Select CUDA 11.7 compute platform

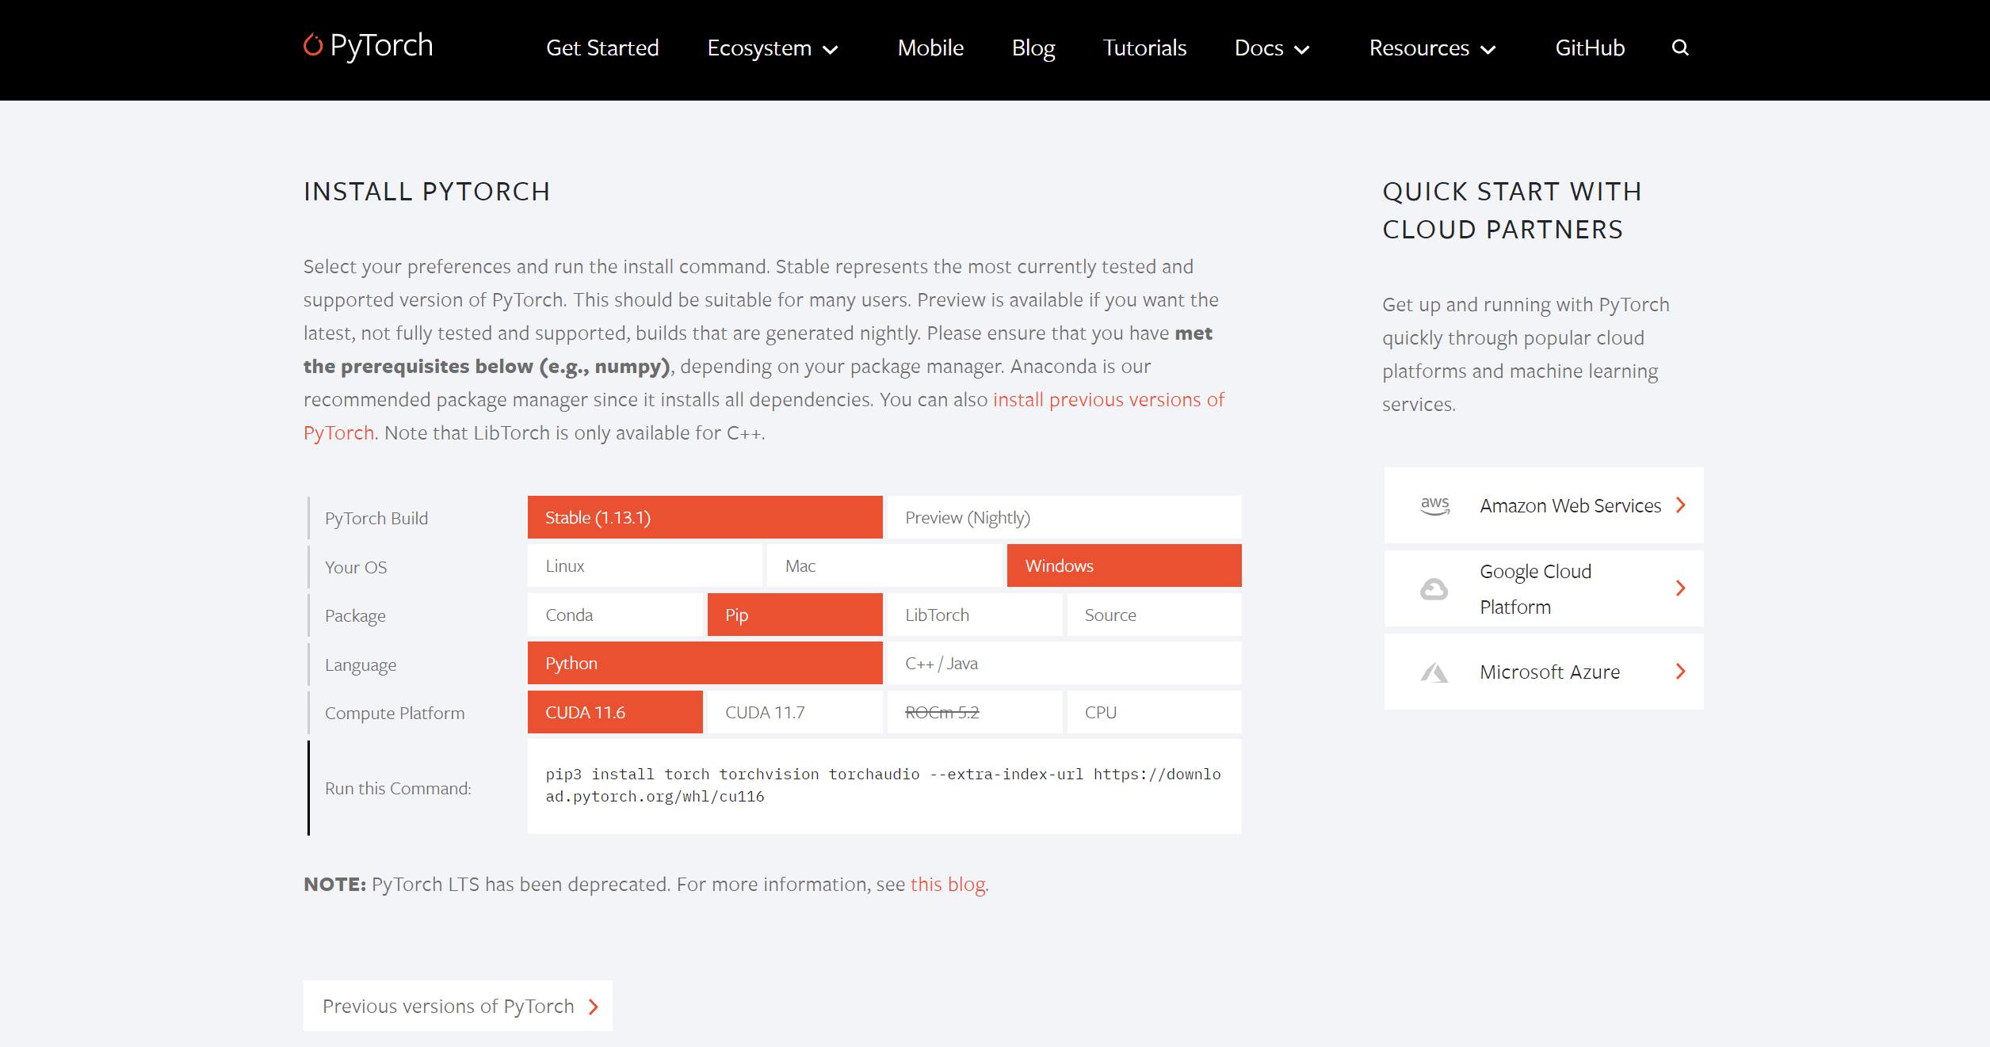795,713
